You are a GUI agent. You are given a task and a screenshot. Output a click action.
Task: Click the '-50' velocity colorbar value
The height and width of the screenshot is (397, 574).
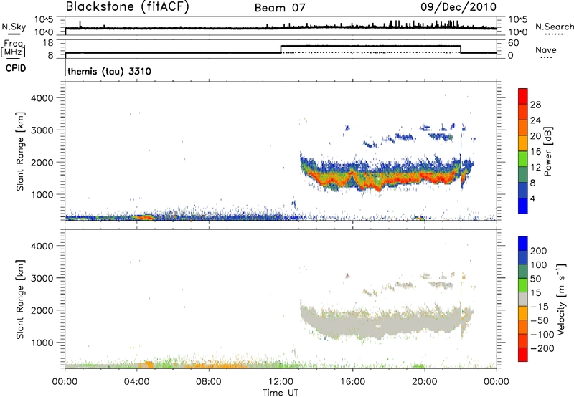click(540, 320)
